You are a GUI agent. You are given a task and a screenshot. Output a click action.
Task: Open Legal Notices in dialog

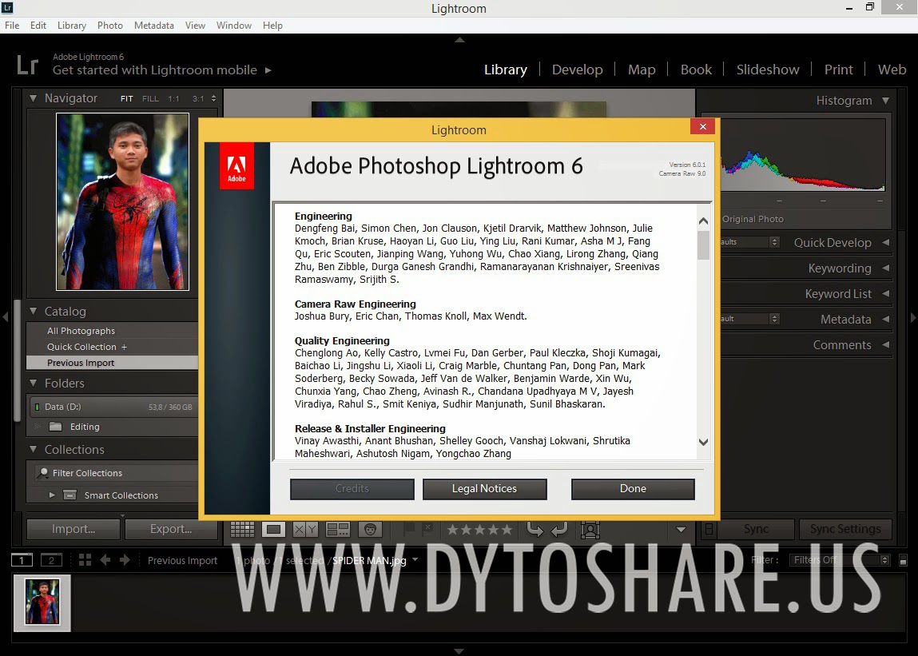(485, 489)
